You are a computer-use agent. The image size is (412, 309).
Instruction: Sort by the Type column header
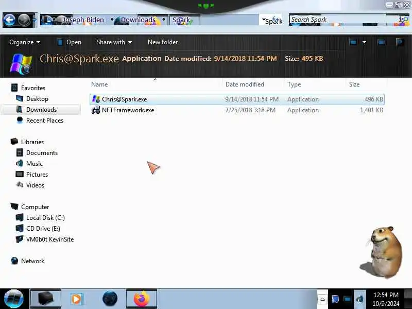[294, 84]
